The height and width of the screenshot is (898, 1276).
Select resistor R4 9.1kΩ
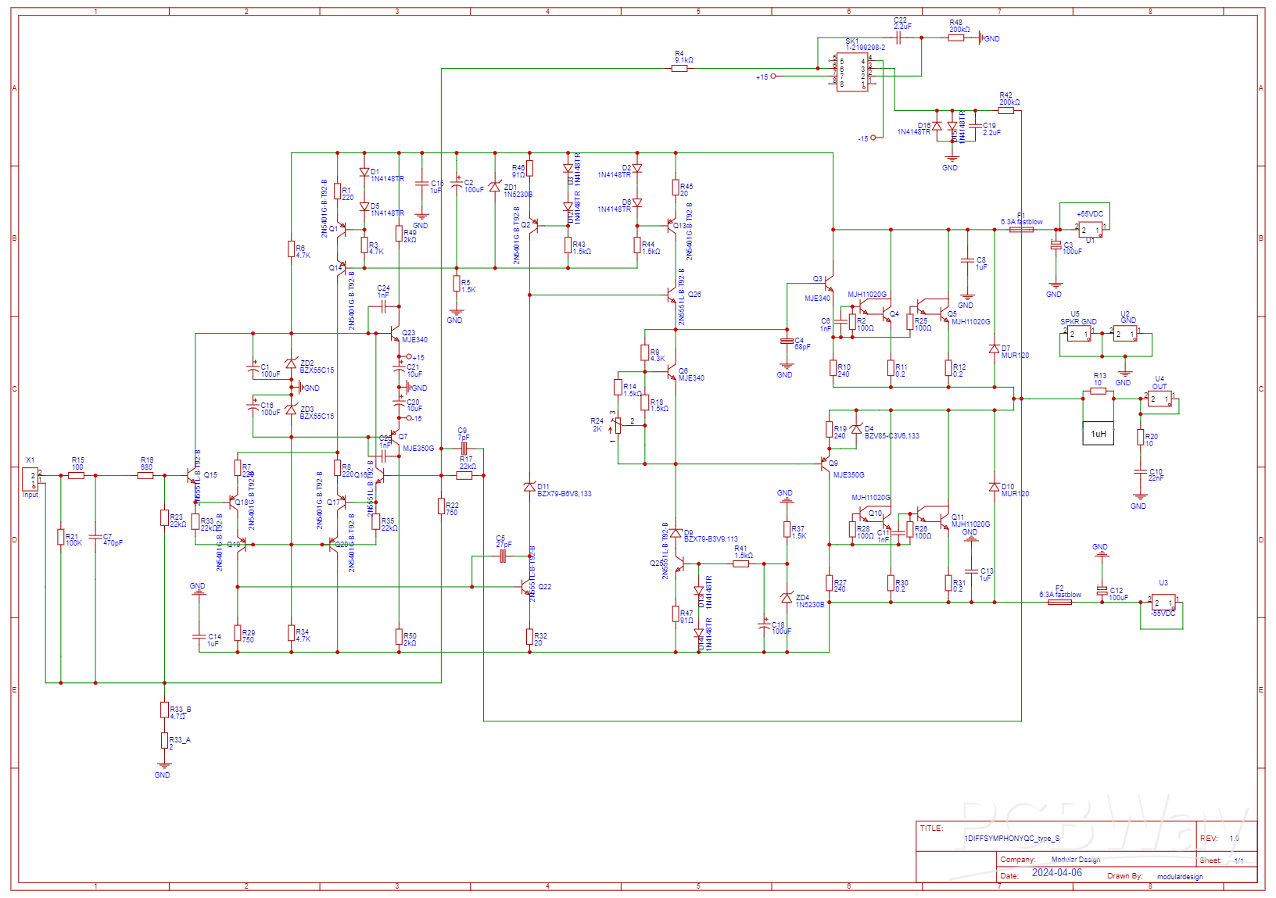pos(680,68)
